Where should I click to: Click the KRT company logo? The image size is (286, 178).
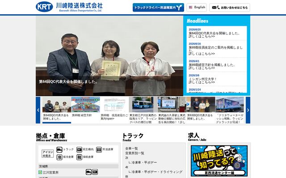[x=44, y=7]
